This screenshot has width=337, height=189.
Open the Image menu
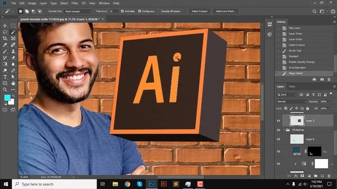pyautogui.click(x=32, y=3)
